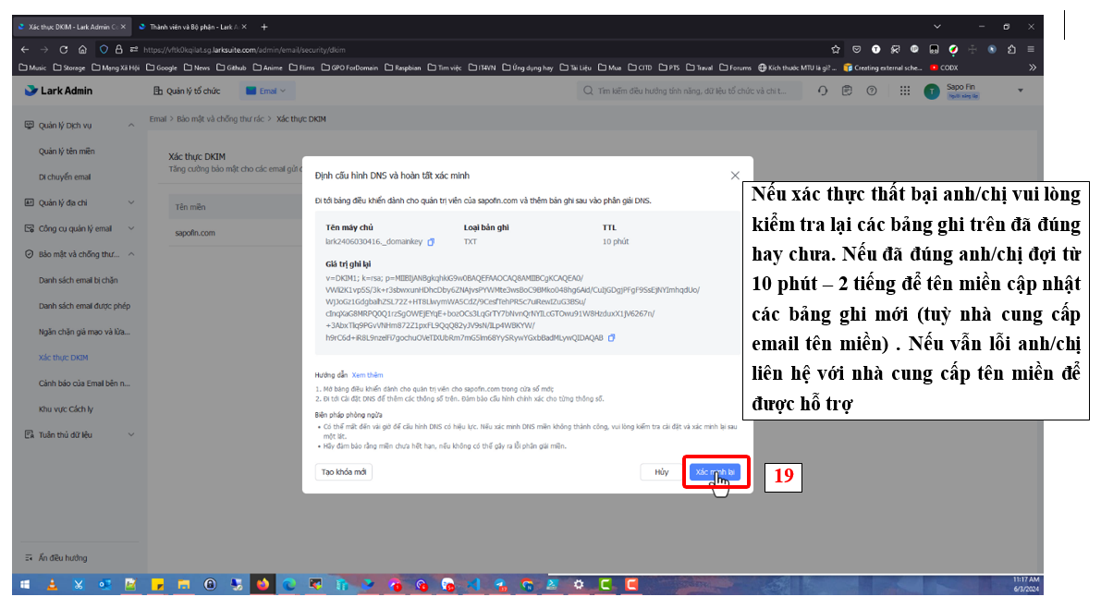Click the Email breadcrumb link
Screen dimensions: 1101x609
pyautogui.click(x=157, y=119)
